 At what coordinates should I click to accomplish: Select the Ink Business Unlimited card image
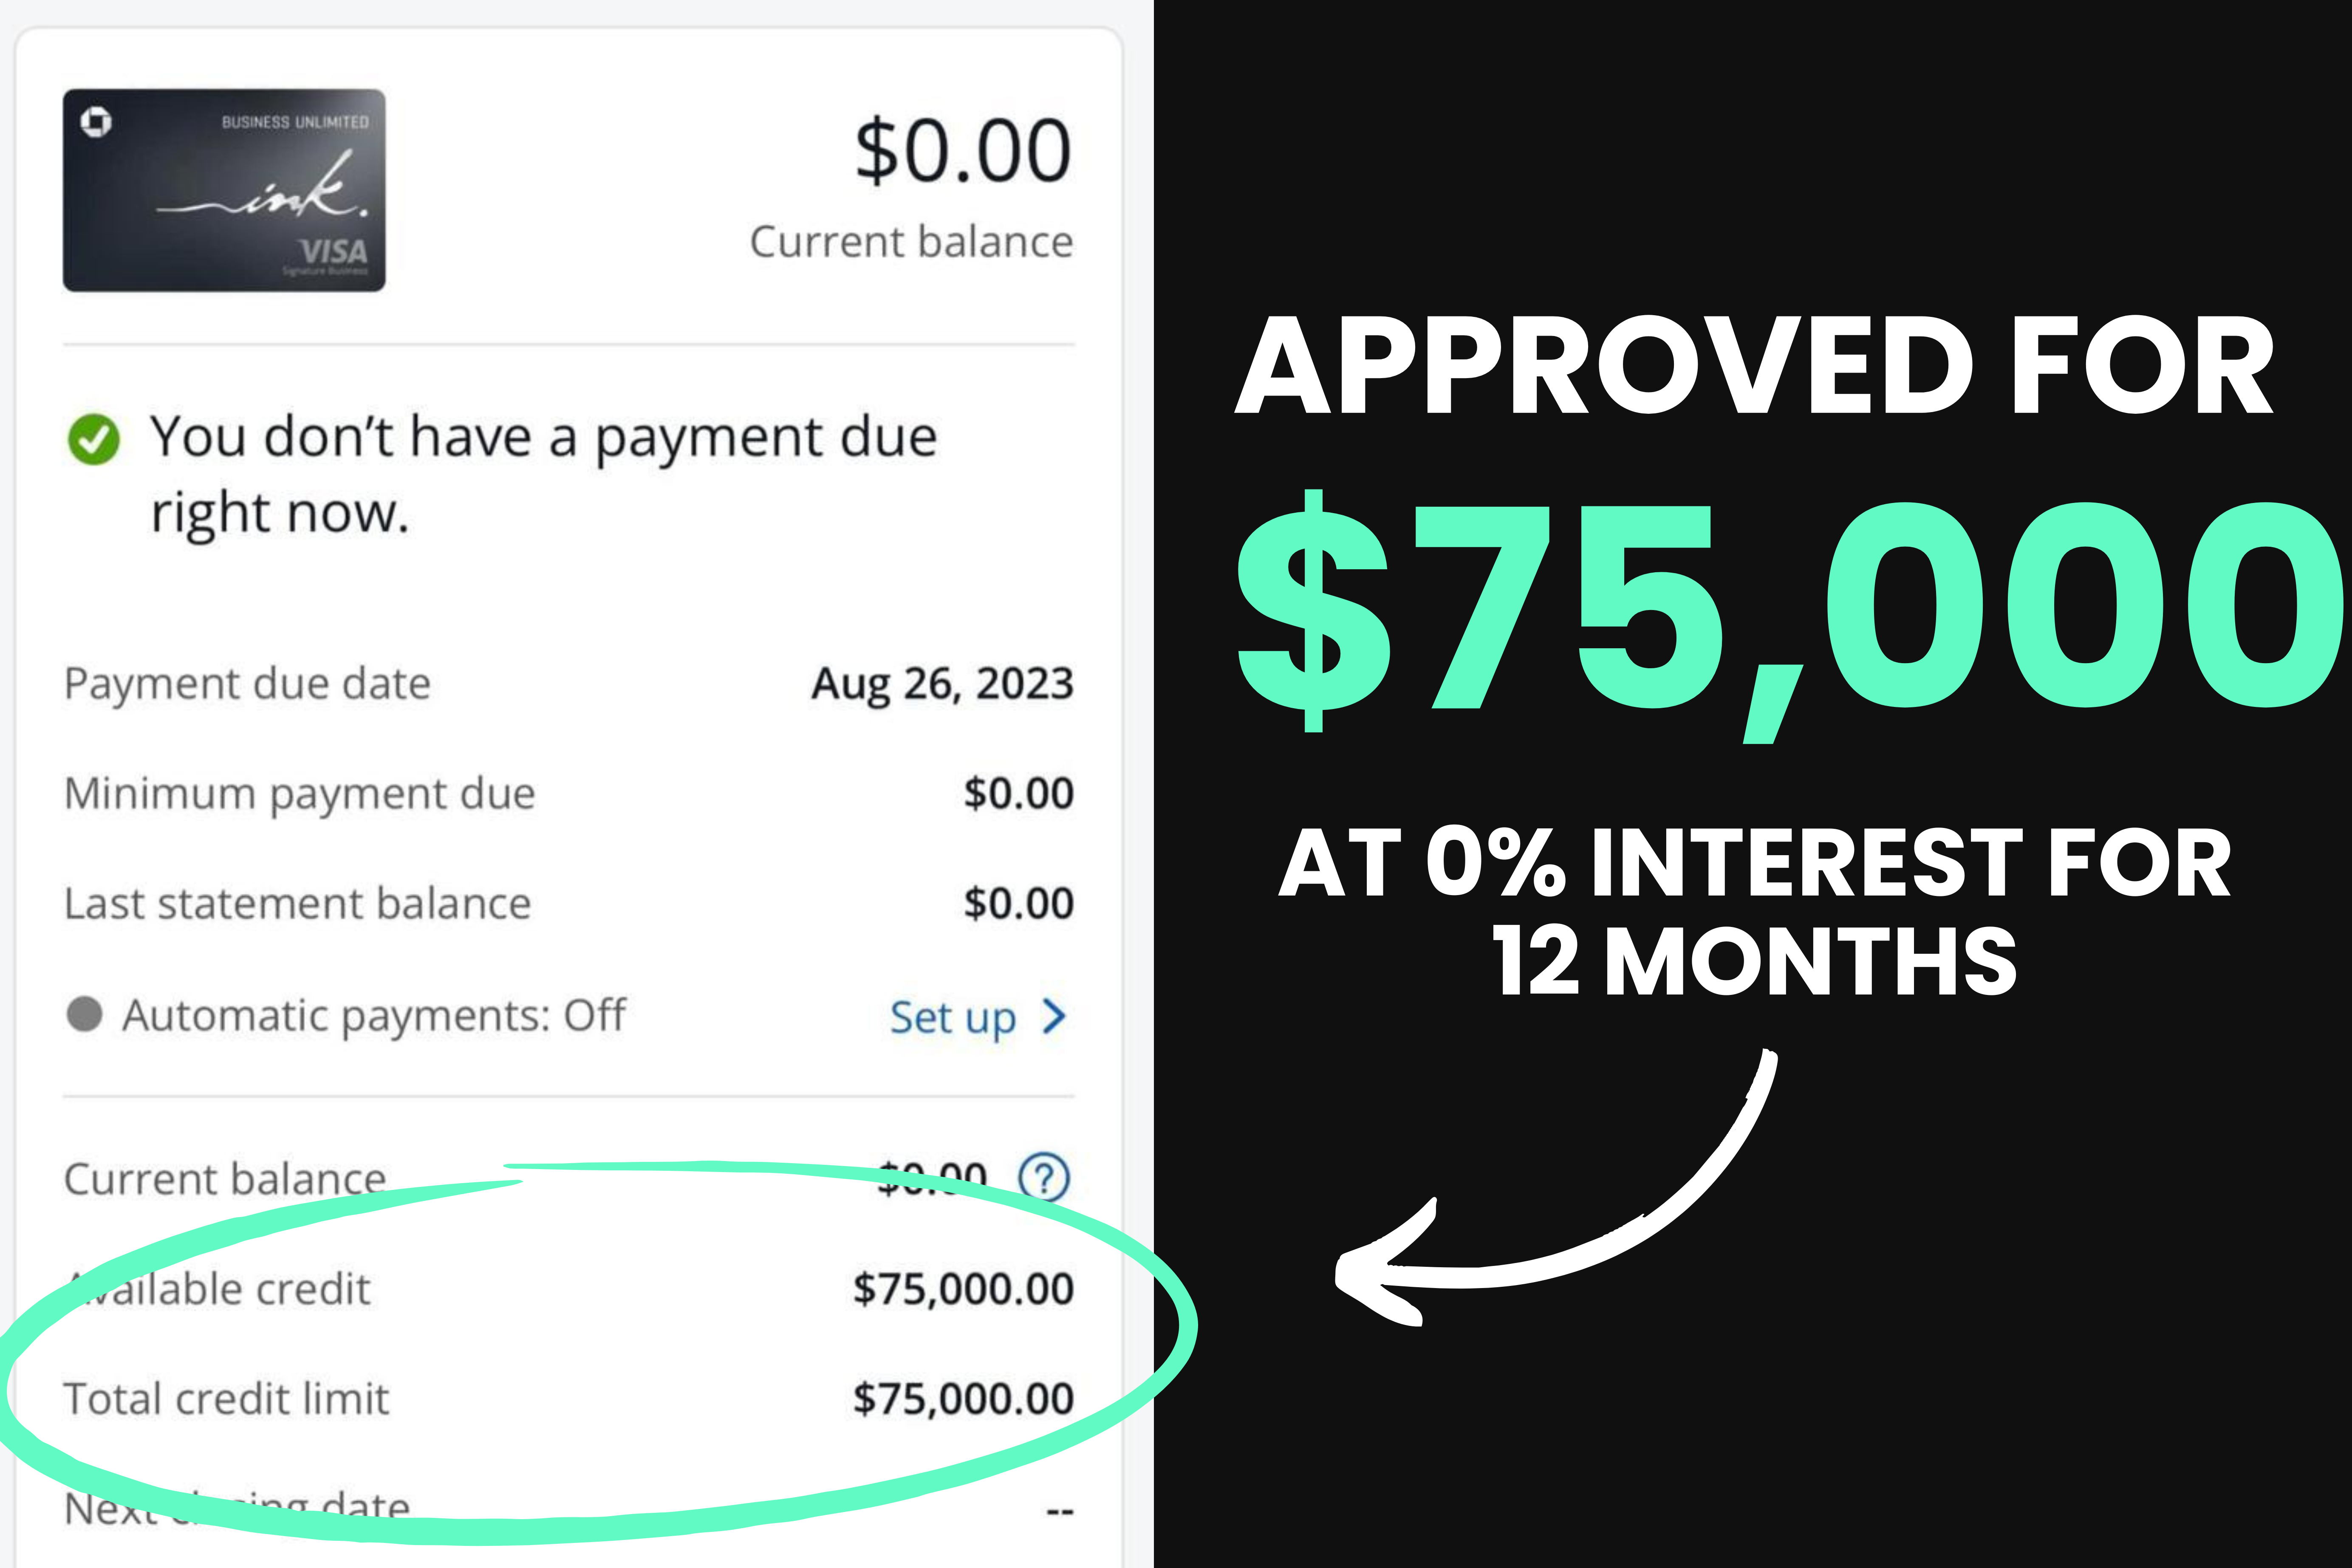coord(224,190)
